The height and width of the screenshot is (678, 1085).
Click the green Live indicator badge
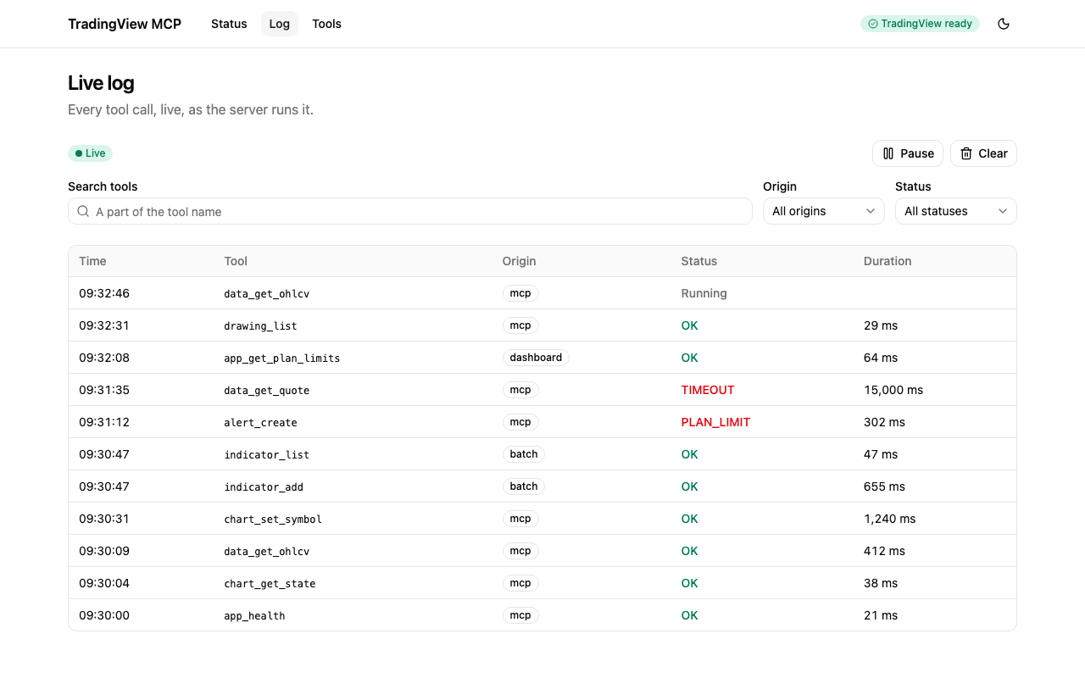pyautogui.click(x=90, y=153)
